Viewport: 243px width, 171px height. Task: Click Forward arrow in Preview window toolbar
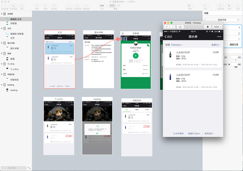coord(173,27)
